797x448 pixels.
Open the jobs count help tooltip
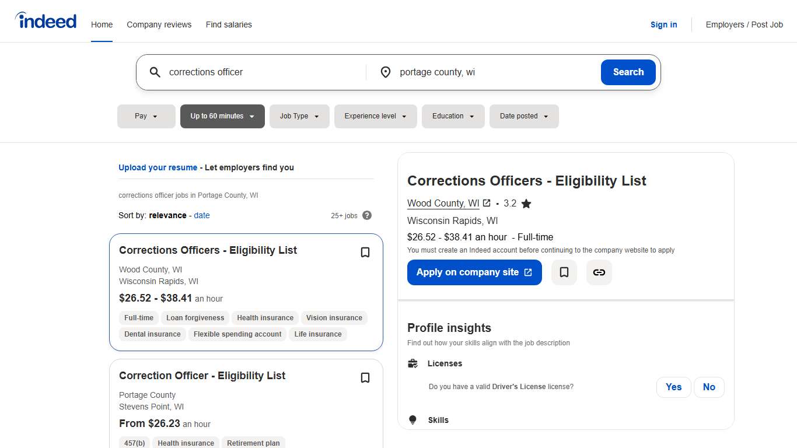[367, 215]
